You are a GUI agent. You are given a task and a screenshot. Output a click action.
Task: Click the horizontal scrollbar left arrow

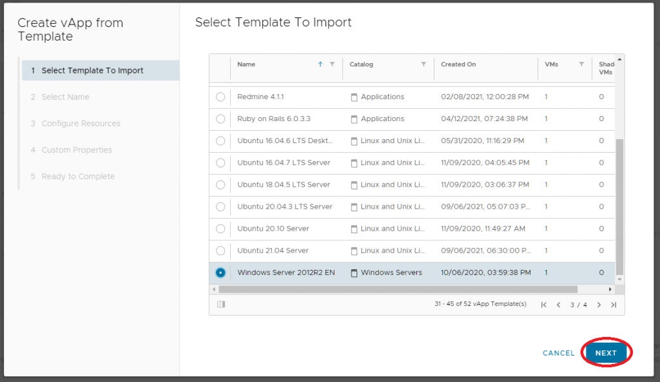tap(214, 289)
